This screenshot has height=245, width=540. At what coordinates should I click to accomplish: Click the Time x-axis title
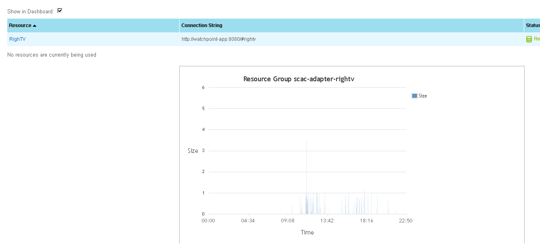[307, 232]
